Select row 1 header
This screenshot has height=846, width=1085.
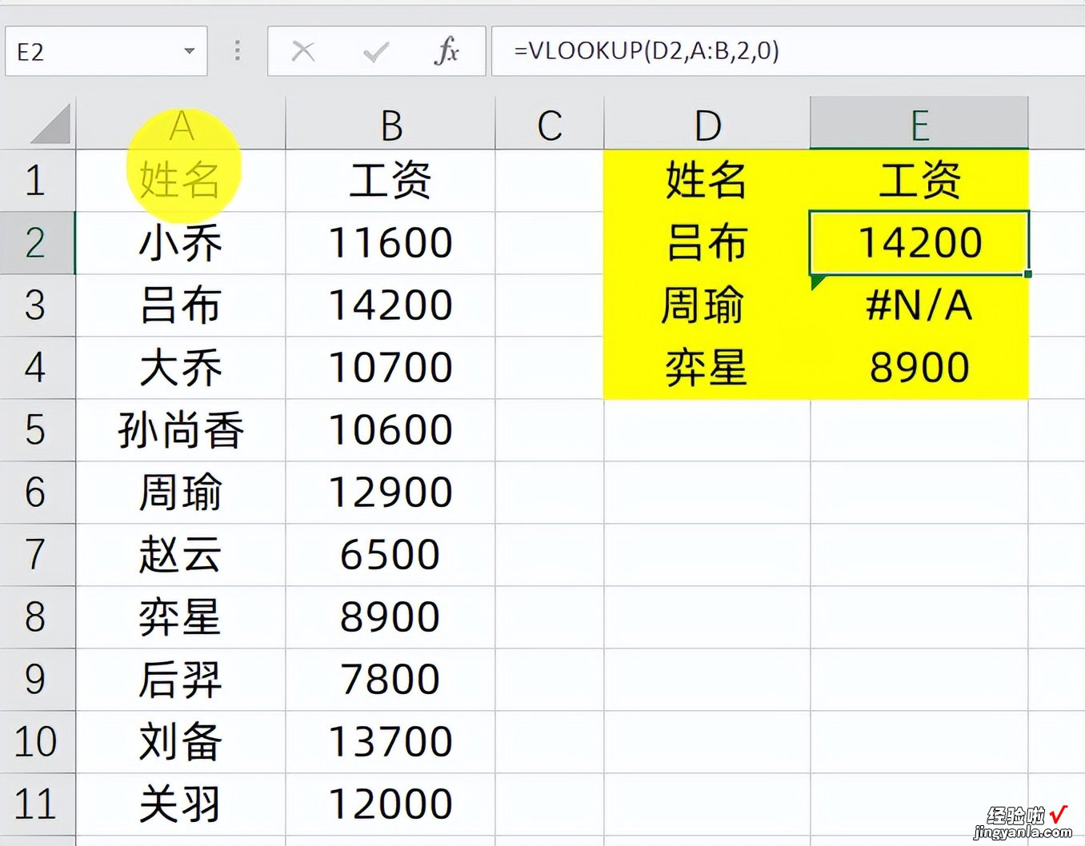(37, 181)
